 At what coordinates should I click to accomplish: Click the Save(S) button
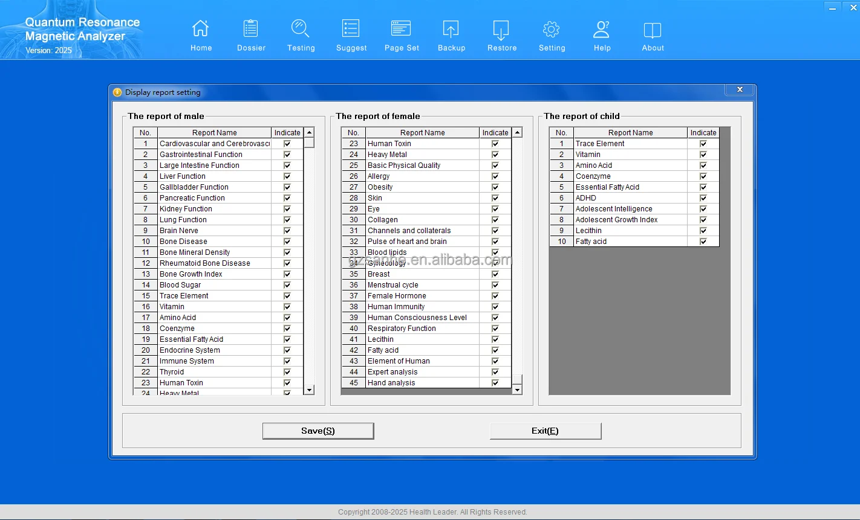[x=318, y=431]
